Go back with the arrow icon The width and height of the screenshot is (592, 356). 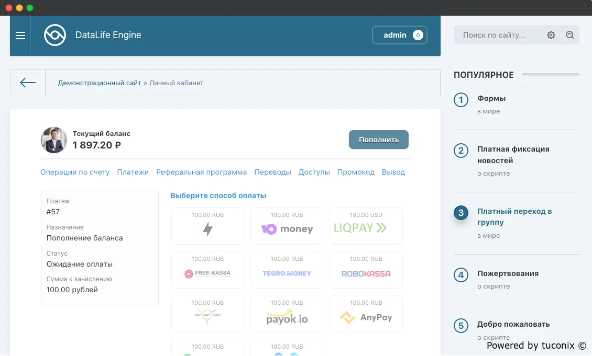pos(28,83)
